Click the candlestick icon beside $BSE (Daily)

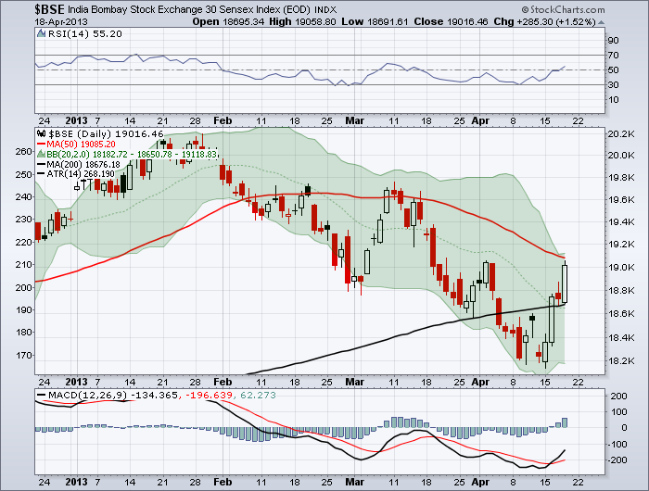(x=41, y=133)
